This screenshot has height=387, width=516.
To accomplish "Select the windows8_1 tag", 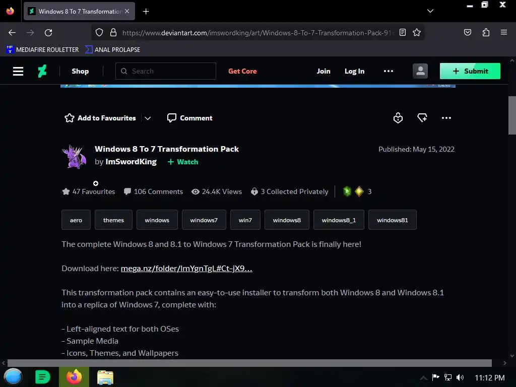I will [339, 220].
